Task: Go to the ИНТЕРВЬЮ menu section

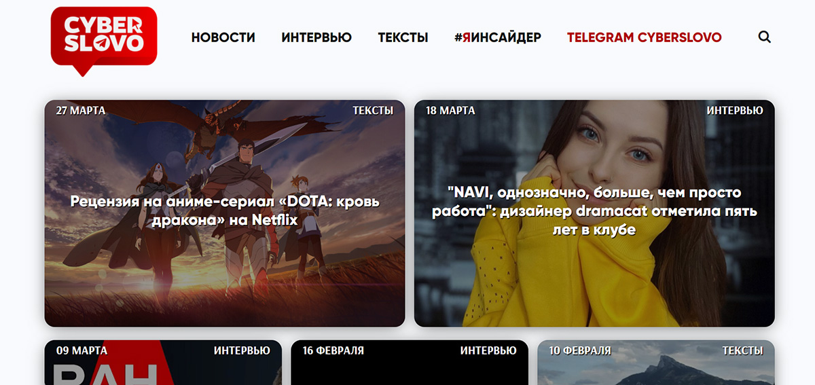Action: tap(316, 37)
